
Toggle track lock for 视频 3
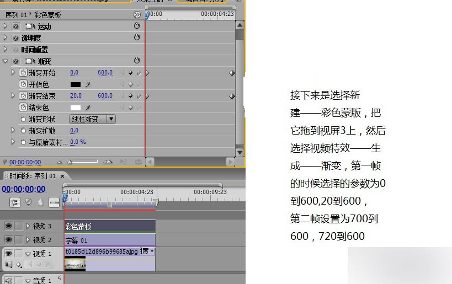19,226
